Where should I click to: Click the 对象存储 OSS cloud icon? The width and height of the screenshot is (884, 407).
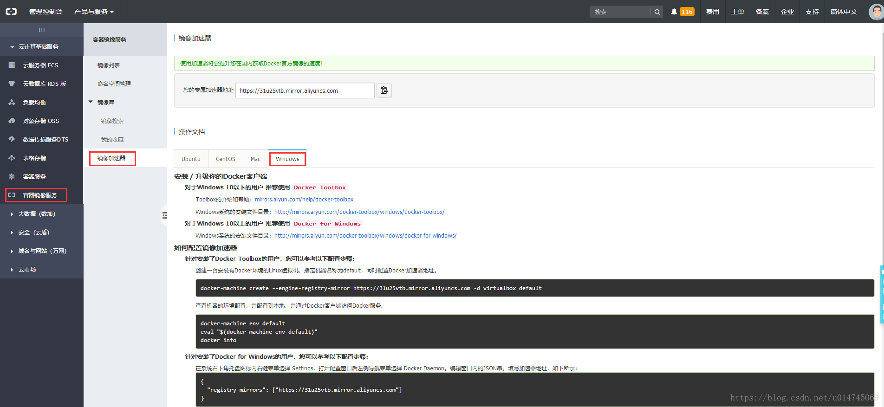point(12,121)
